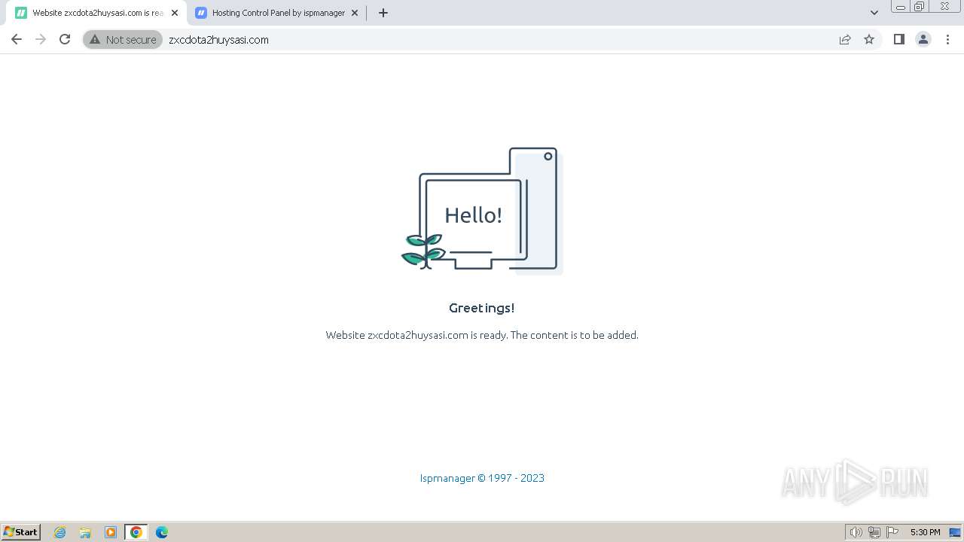Viewport: 964px width, 542px height.
Task: Close the zxcdota2huysasi.com tab
Action: tap(175, 13)
